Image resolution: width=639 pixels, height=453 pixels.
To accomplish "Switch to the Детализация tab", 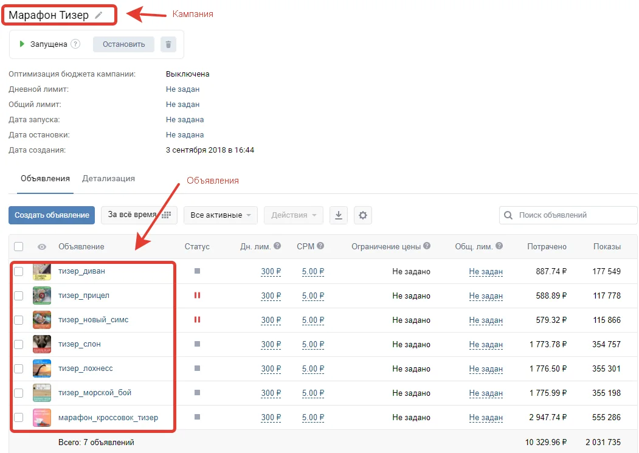I will 108,179.
